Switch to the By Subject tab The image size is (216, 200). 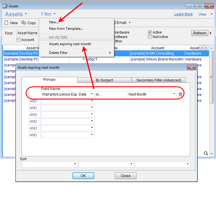pyautogui.click(x=104, y=80)
